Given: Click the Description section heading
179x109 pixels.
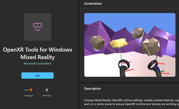Looking at the screenshot, I should 93,89.
